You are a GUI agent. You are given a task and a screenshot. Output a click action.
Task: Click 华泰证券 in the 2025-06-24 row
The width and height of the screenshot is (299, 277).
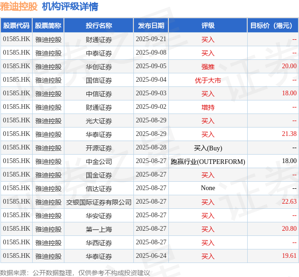[x=99, y=256]
